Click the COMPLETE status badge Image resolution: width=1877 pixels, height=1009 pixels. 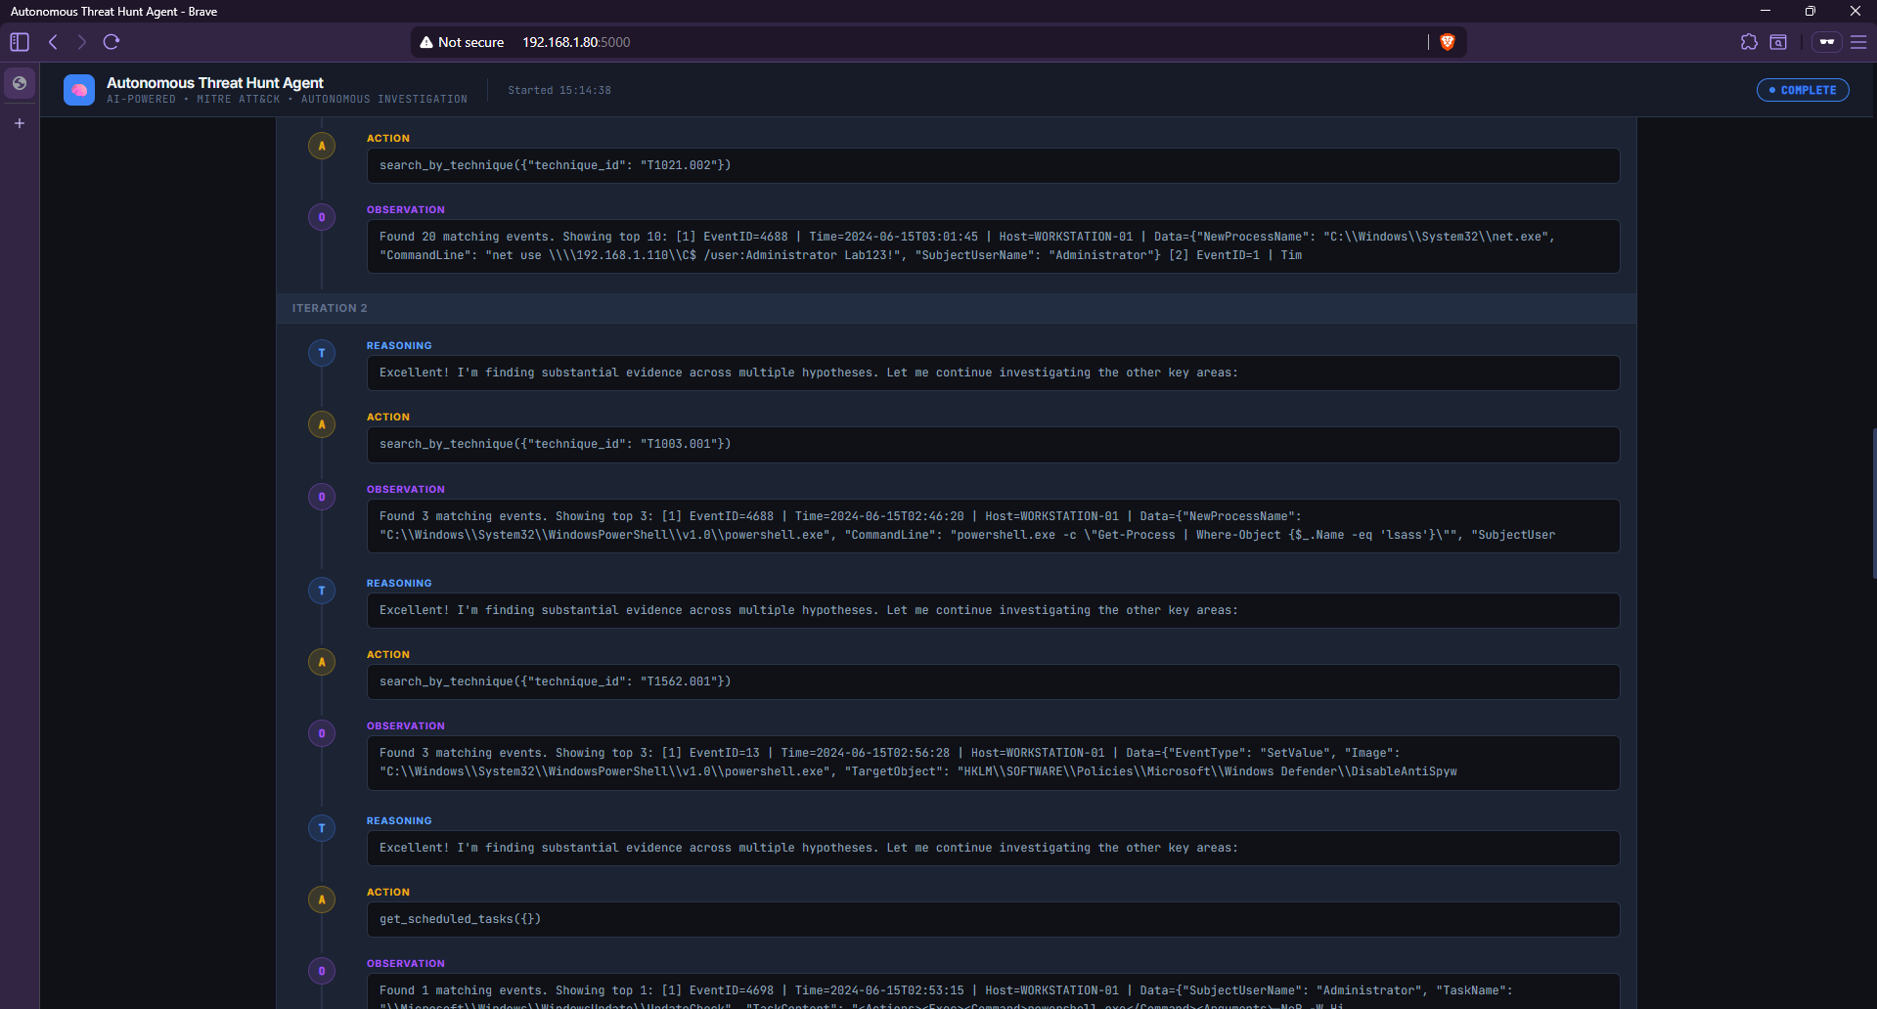(x=1803, y=90)
